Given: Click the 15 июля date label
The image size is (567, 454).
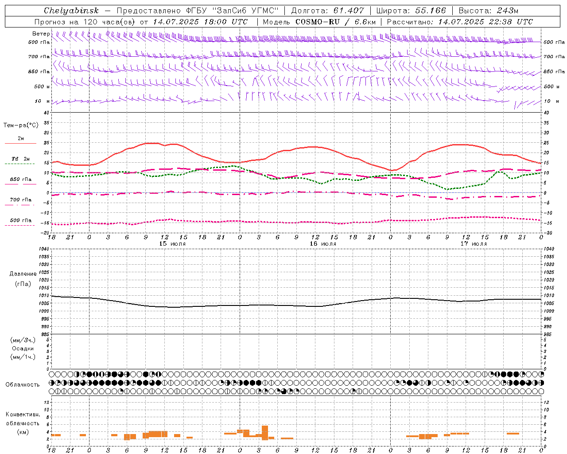Looking at the screenshot, I should [x=172, y=244].
